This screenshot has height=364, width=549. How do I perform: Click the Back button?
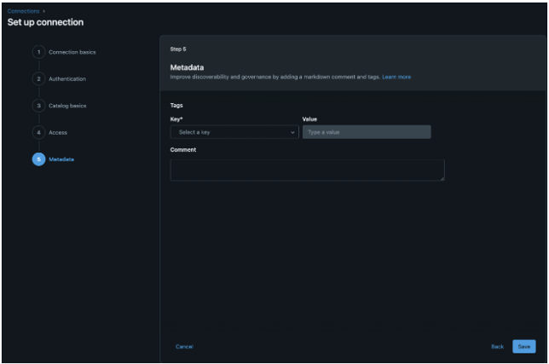pos(497,347)
